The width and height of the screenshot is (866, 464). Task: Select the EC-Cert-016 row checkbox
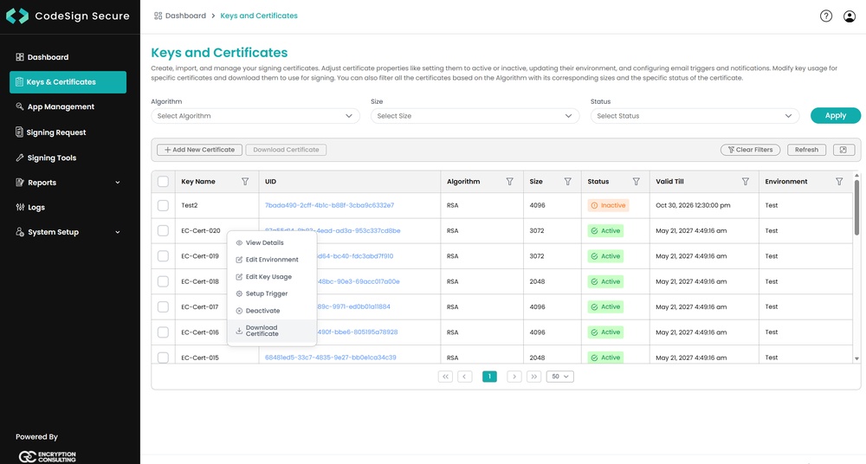pyautogui.click(x=163, y=332)
